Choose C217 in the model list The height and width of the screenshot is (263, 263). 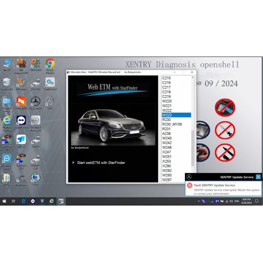(x=167, y=87)
